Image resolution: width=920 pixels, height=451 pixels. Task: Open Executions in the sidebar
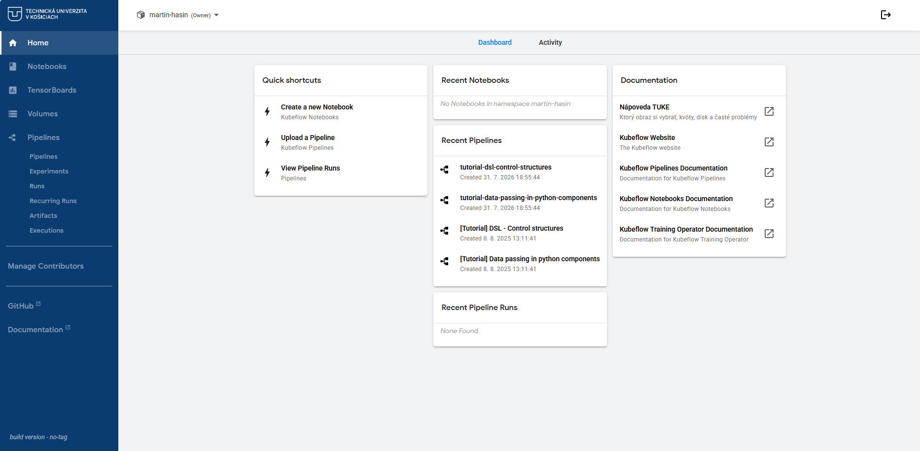[46, 231]
